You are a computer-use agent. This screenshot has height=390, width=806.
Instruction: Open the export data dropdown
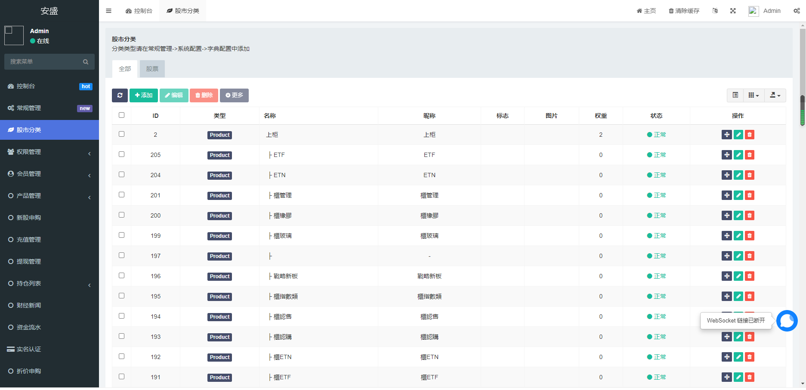coord(775,95)
